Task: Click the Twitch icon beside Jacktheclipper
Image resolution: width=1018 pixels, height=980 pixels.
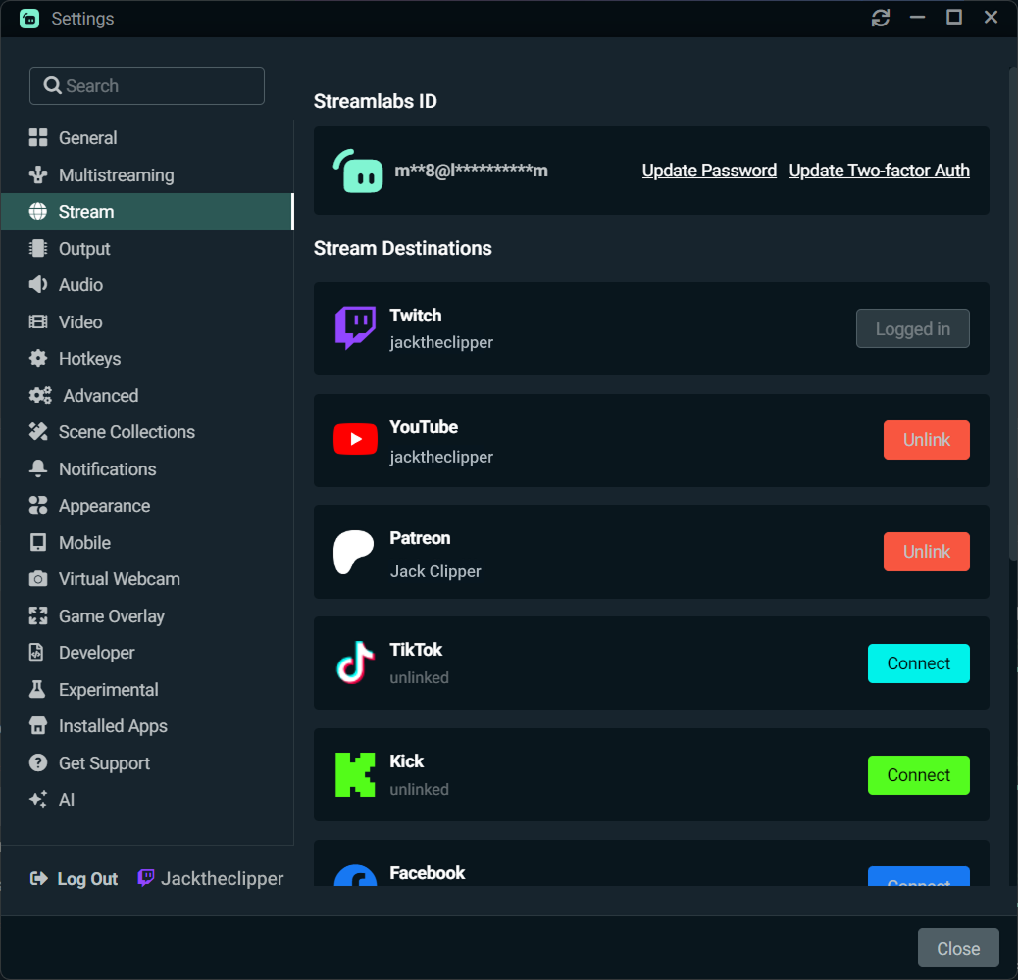Action: [146, 877]
